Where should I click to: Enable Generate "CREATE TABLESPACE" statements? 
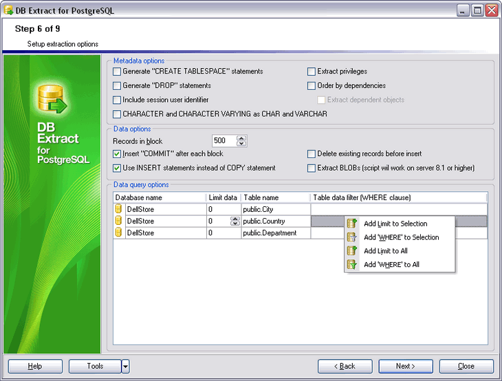[117, 72]
